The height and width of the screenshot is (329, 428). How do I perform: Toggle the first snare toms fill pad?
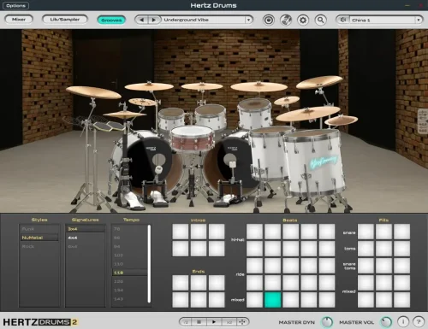366,266
